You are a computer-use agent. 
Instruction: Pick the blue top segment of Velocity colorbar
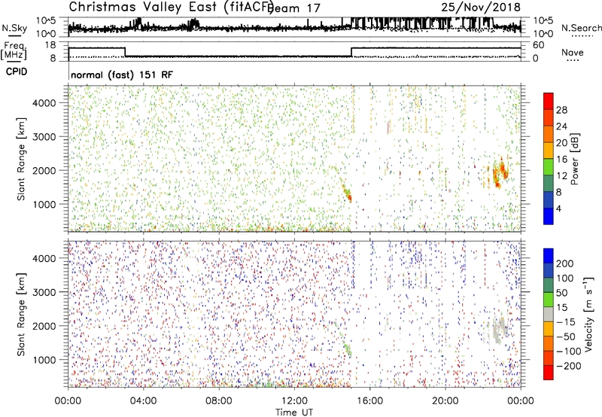(549, 256)
